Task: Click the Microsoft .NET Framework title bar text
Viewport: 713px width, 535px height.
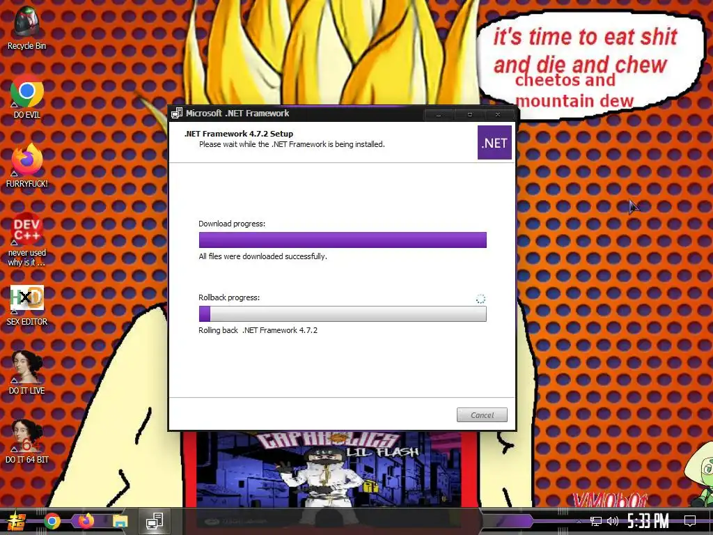Action: point(237,114)
